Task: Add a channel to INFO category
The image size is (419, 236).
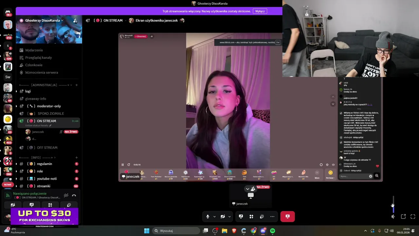Action: [77, 158]
